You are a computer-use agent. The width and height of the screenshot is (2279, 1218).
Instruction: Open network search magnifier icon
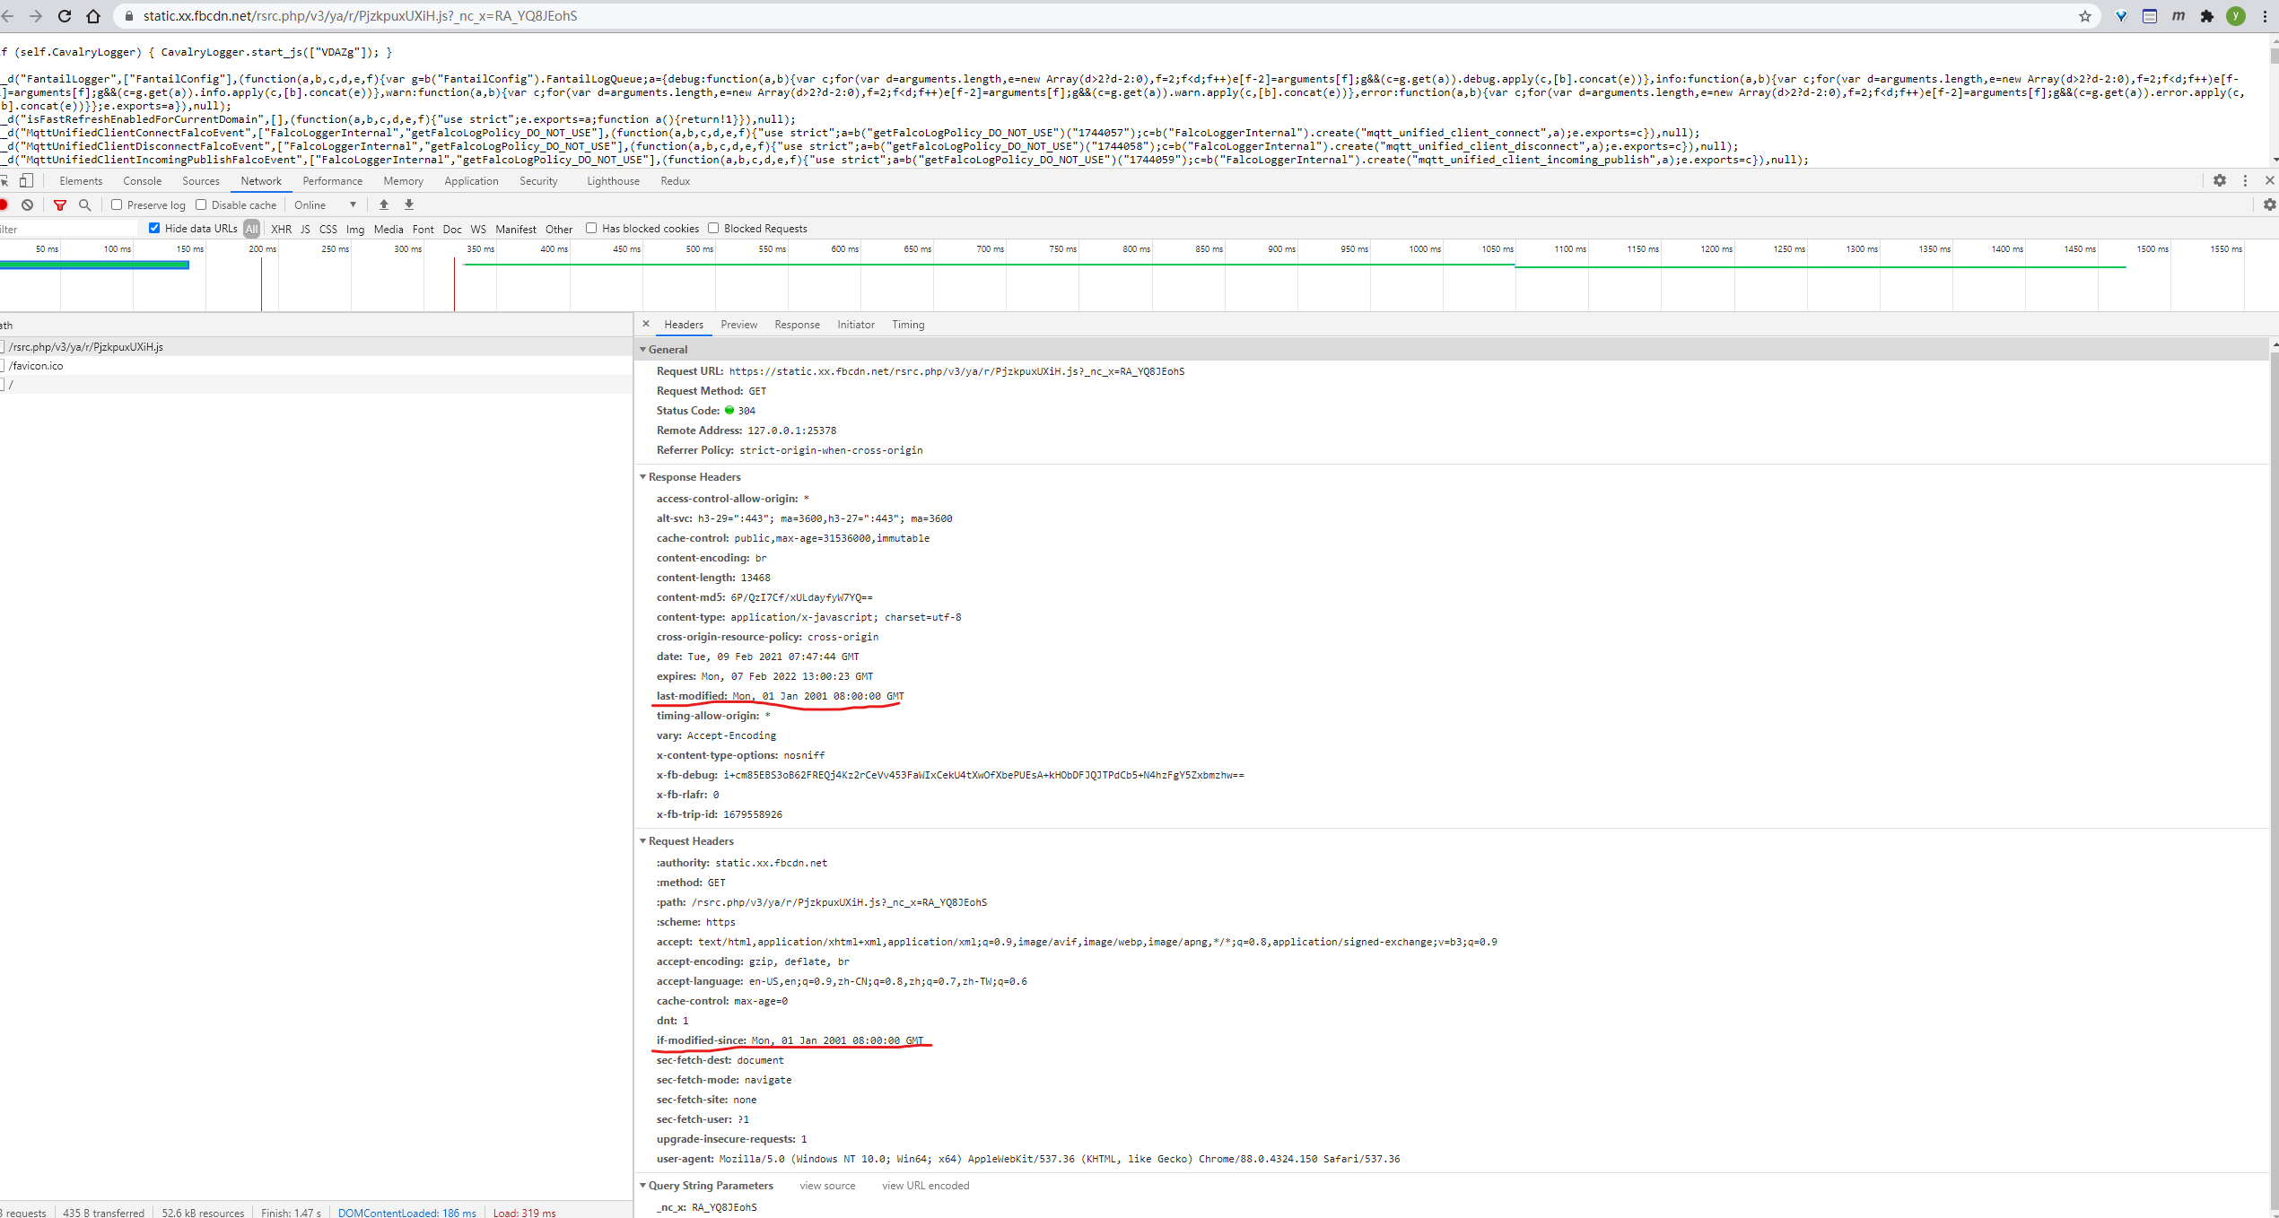pyautogui.click(x=85, y=205)
